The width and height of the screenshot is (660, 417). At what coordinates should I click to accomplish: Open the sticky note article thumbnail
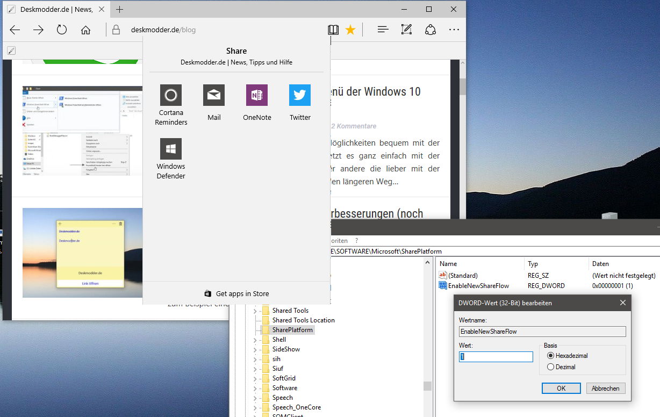[83, 253]
